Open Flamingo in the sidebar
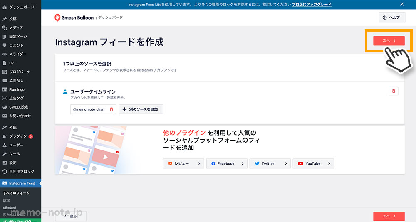The image size is (416, 222). pos(20,89)
